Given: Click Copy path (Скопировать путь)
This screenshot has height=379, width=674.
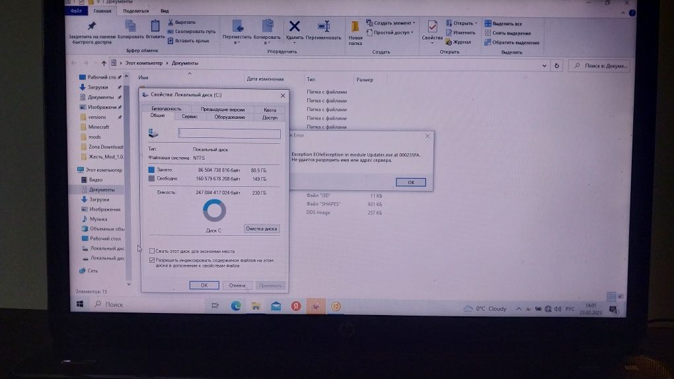Looking at the screenshot, I should tap(191, 32).
